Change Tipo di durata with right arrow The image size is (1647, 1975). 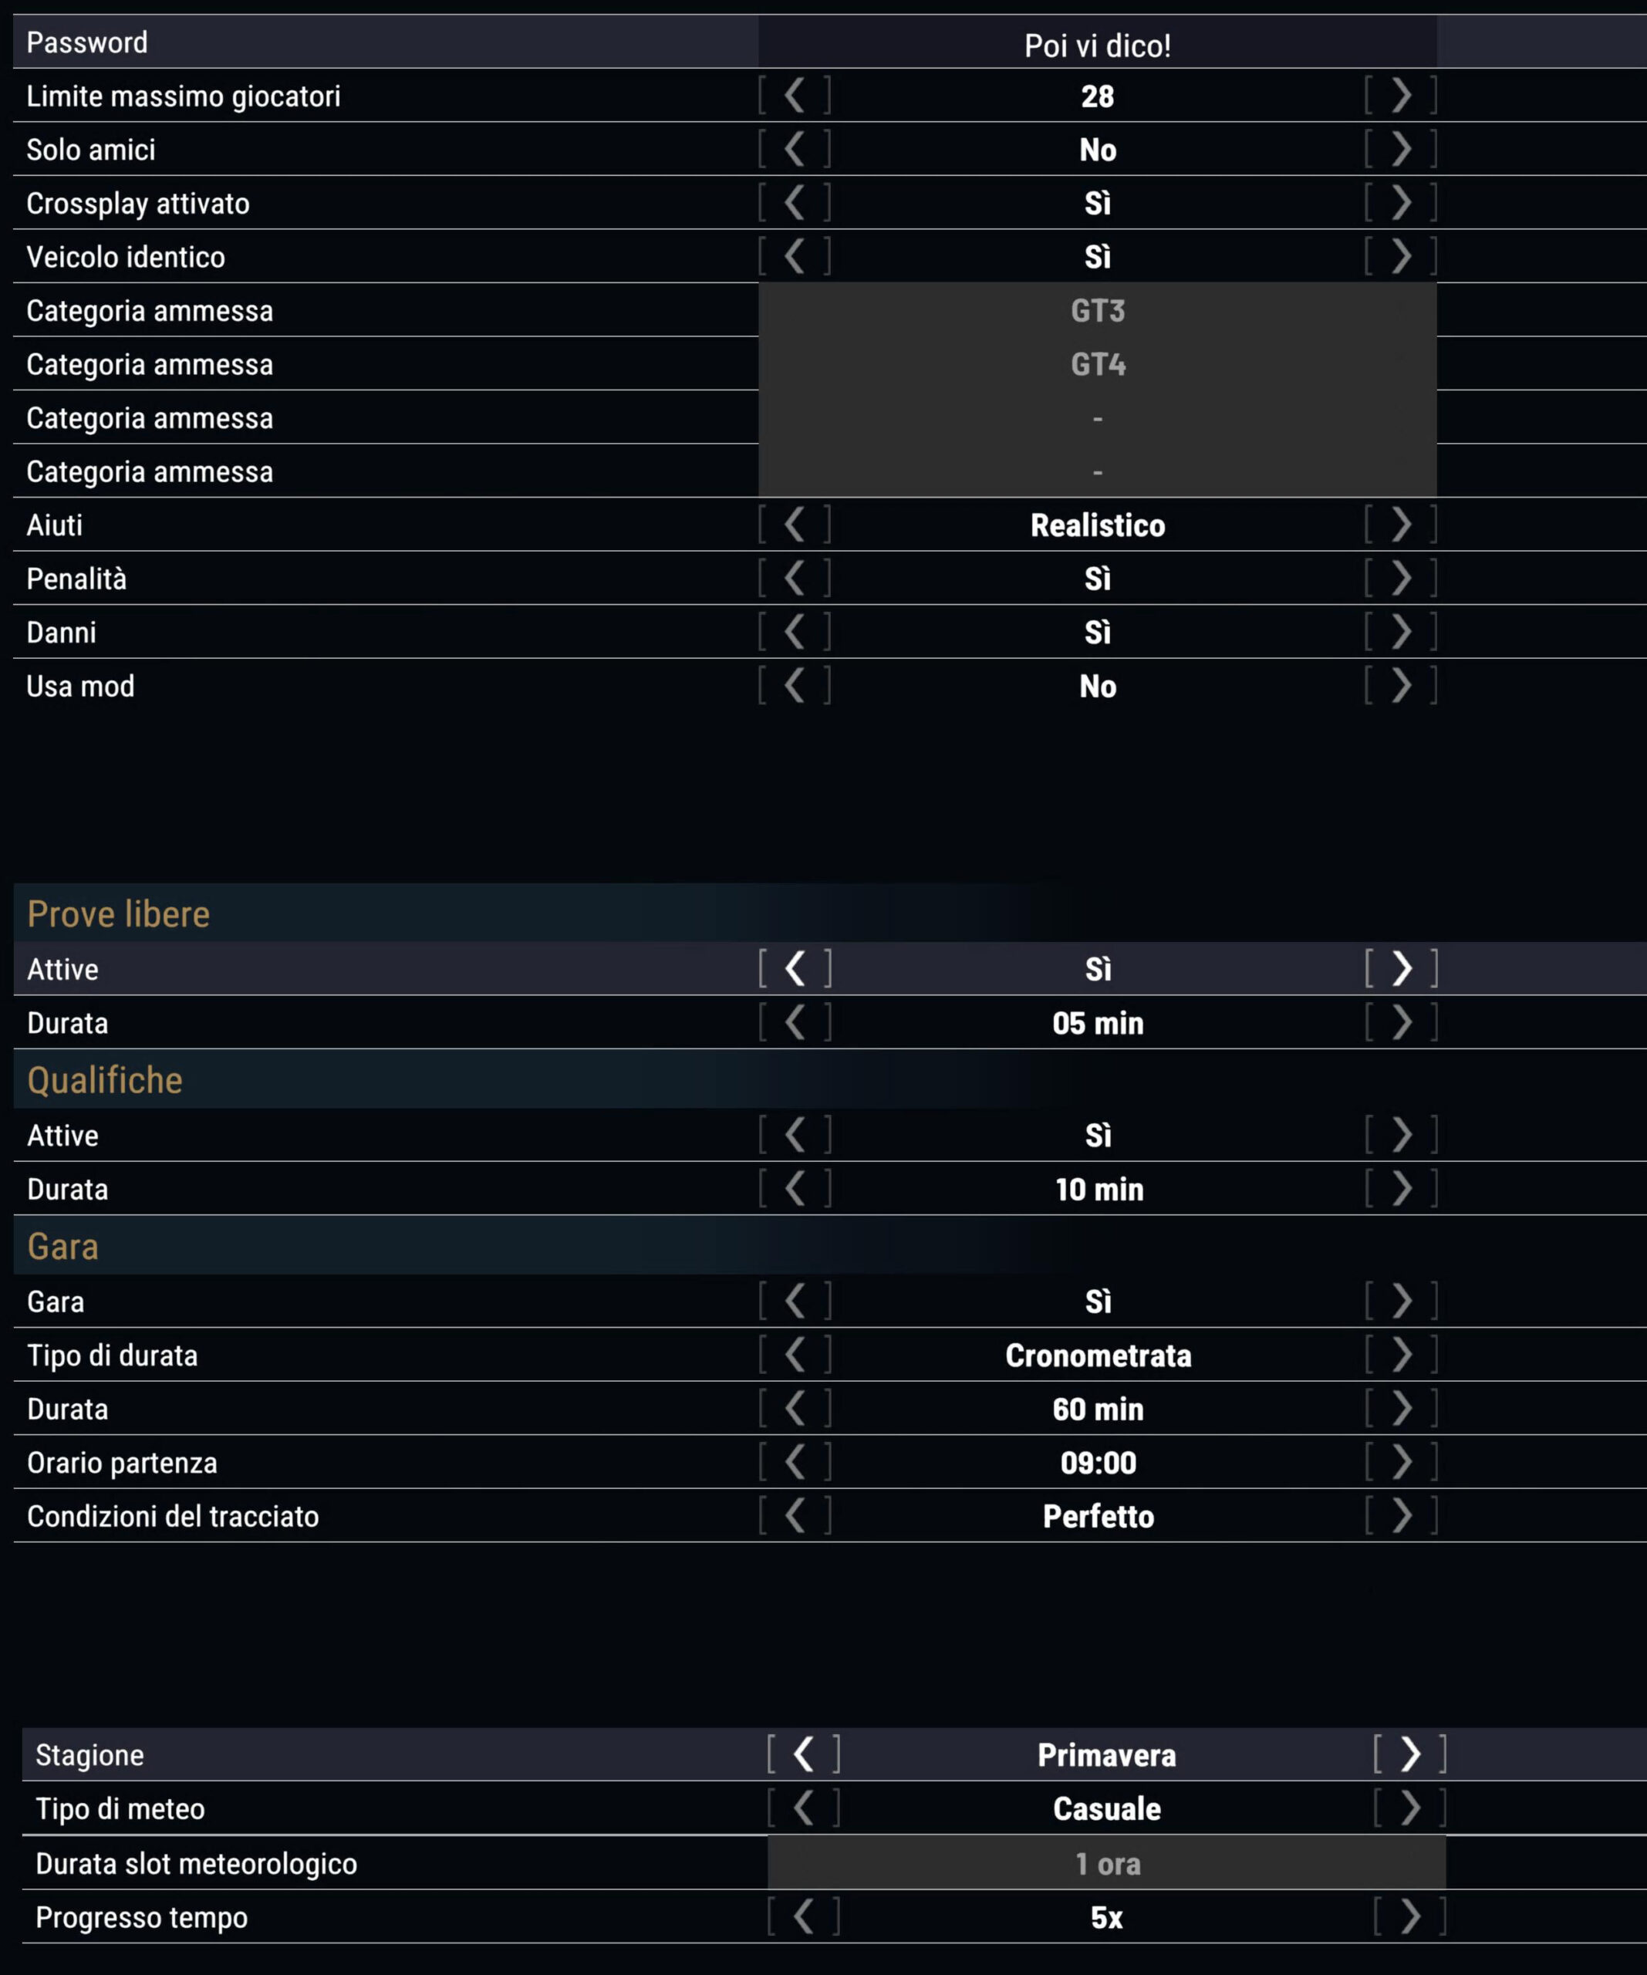(1402, 1355)
